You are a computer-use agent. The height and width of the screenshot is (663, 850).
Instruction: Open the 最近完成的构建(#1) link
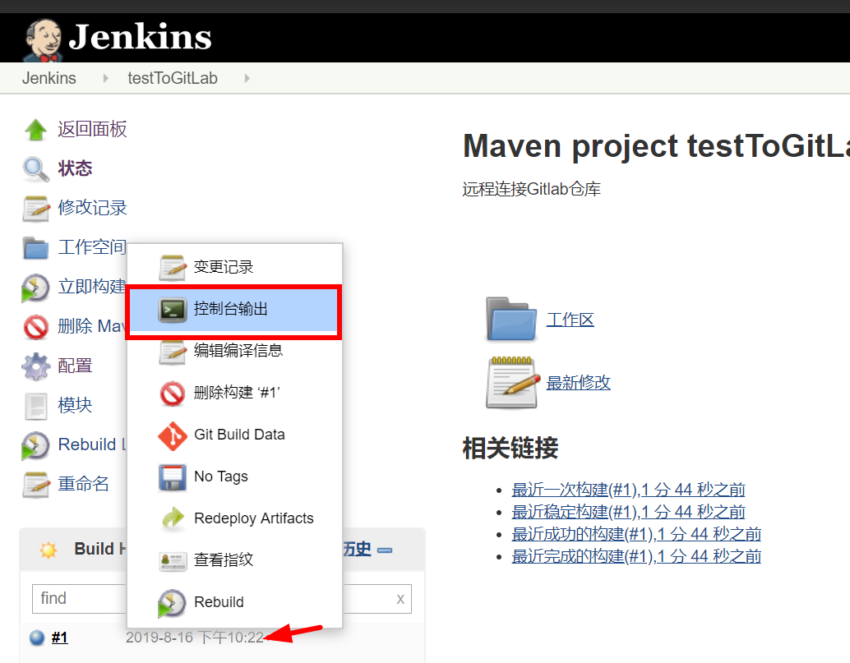[636, 557]
